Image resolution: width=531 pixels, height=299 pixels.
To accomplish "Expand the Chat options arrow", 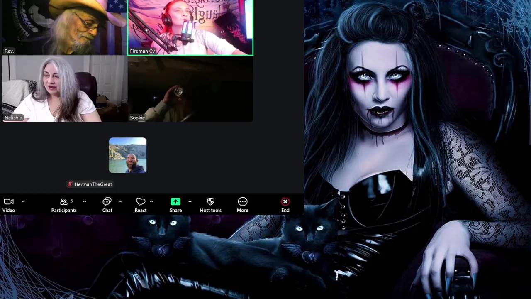I will coord(120,201).
